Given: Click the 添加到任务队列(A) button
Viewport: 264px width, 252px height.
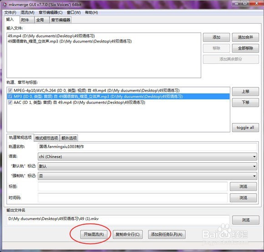Looking at the screenshot, I should (167, 235).
